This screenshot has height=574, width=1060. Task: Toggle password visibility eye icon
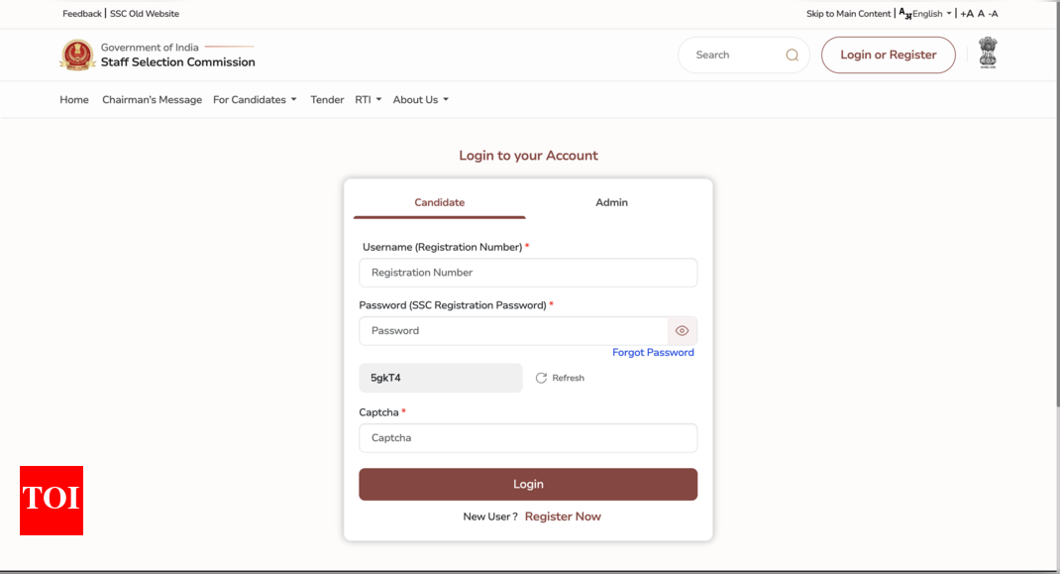click(x=682, y=331)
